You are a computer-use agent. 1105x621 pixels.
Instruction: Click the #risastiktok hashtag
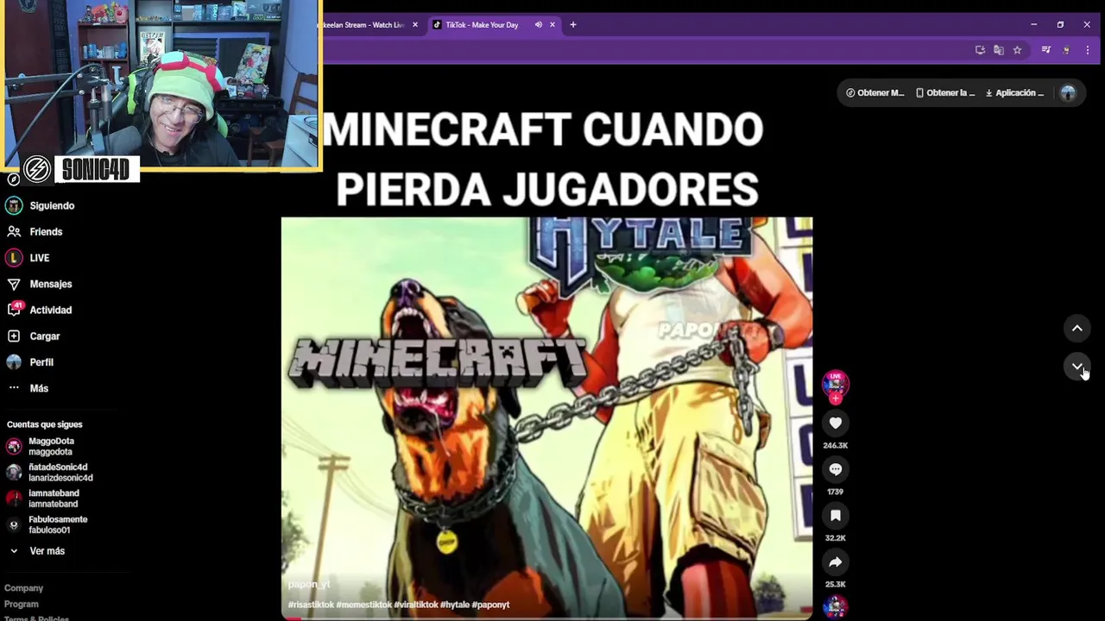click(x=311, y=605)
